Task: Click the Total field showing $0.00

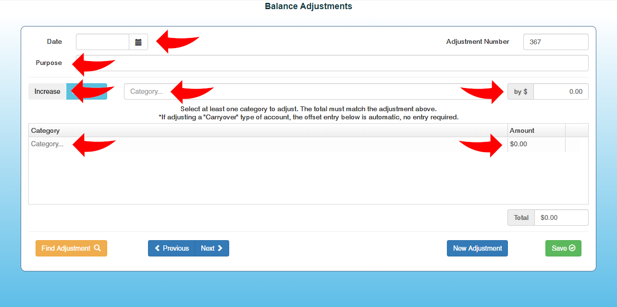Action: (x=561, y=217)
